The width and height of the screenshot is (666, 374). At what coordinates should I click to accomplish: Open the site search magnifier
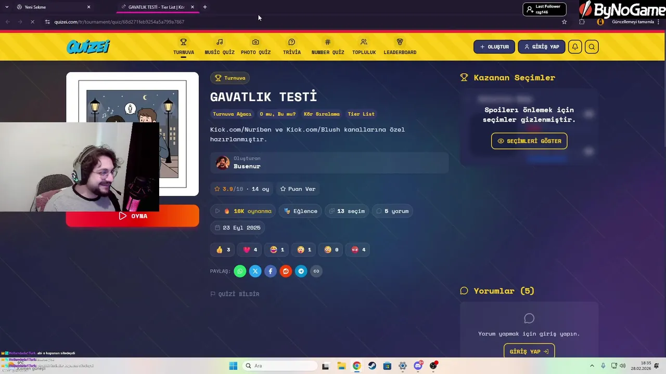click(592, 47)
